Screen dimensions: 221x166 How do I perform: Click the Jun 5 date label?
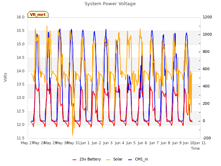pyautogui.click(x=131, y=143)
